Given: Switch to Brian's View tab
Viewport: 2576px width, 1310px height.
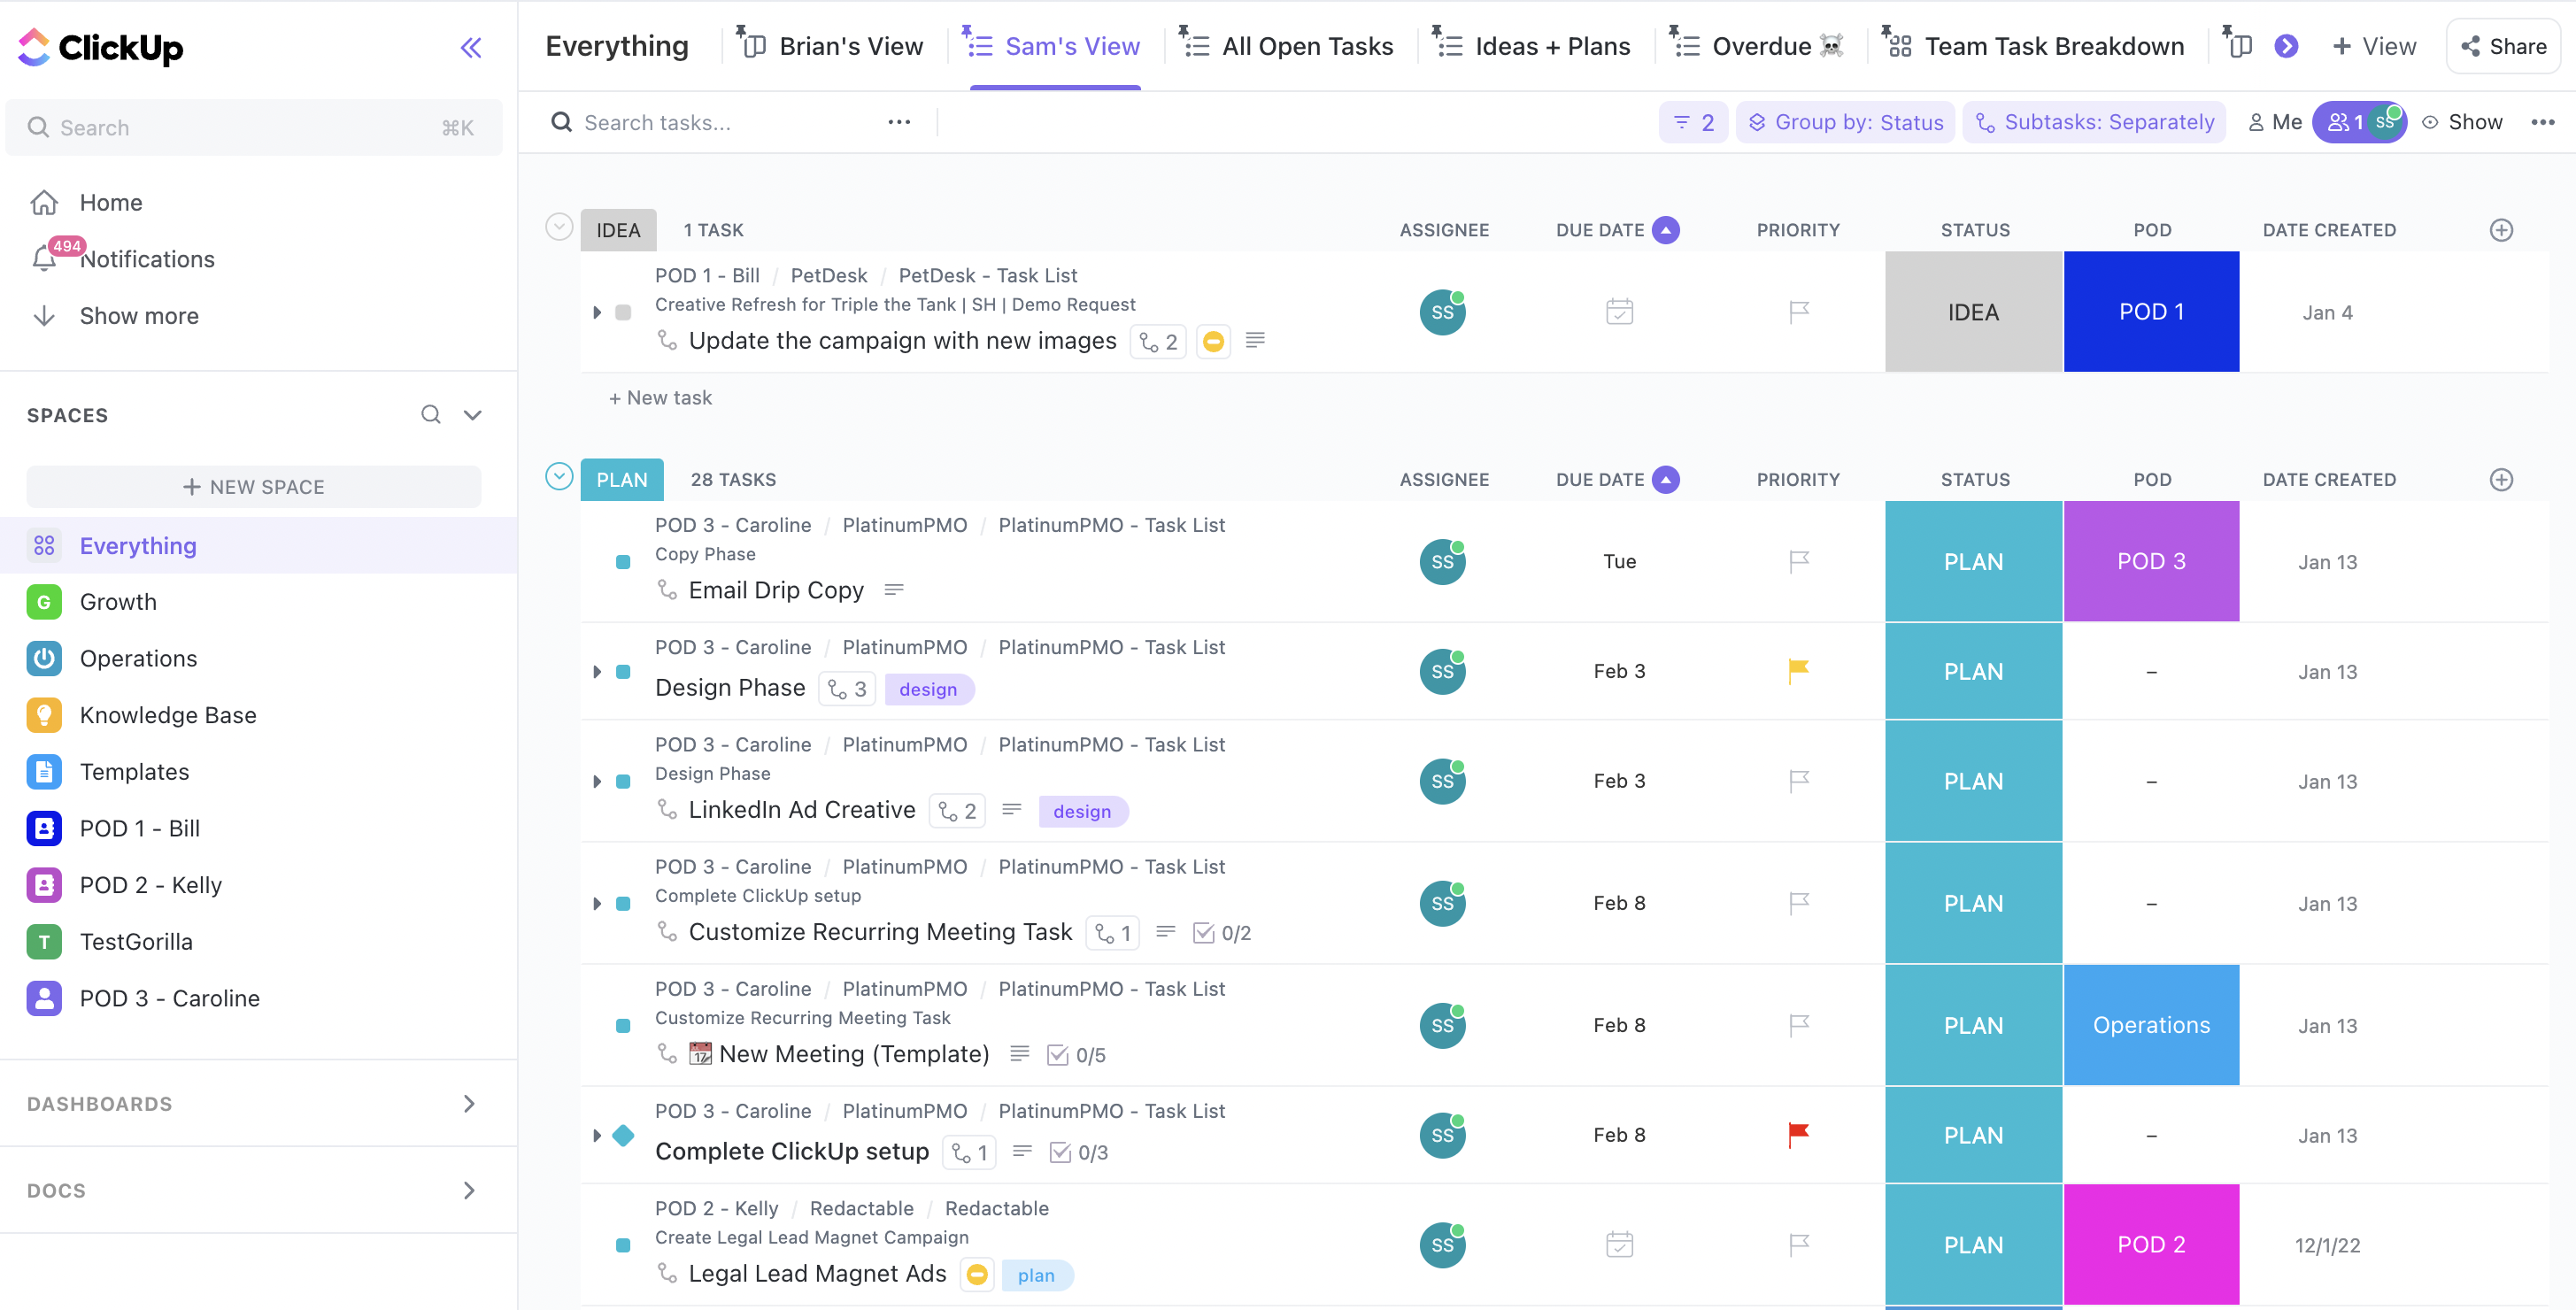Looking at the screenshot, I should tap(829, 46).
